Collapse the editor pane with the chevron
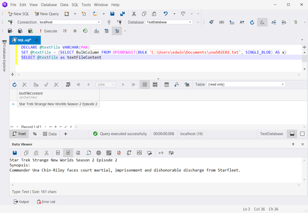Viewport: 308px width, 213px height. pyautogui.click(x=158, y=78)
